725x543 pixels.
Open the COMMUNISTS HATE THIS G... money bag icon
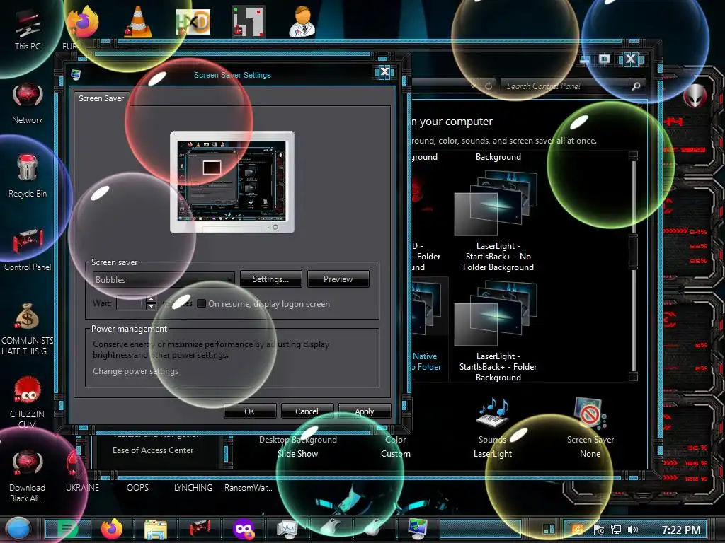[x=28, y=329]
